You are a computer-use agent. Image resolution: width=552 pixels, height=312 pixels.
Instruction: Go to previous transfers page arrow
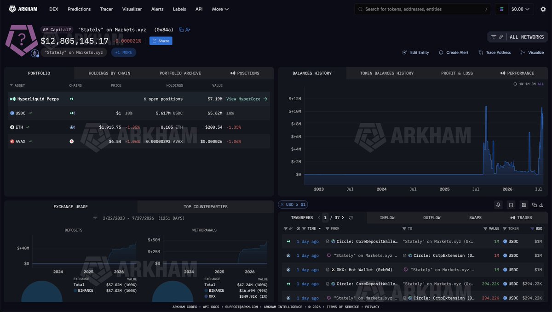coord(318,218)
